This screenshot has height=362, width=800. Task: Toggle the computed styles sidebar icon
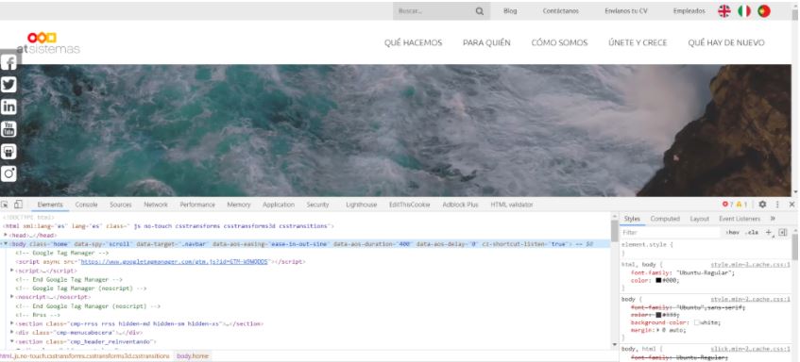(x=783, y=232)
